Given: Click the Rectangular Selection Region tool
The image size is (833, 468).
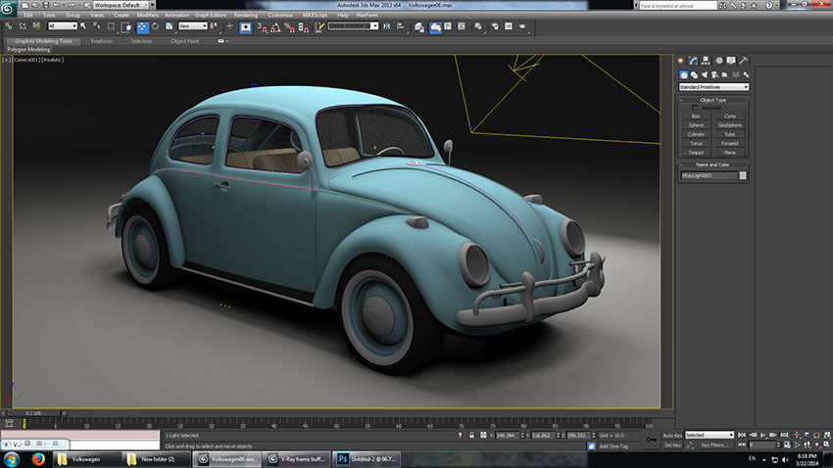Looking at the screenshot, I should 111,26.
